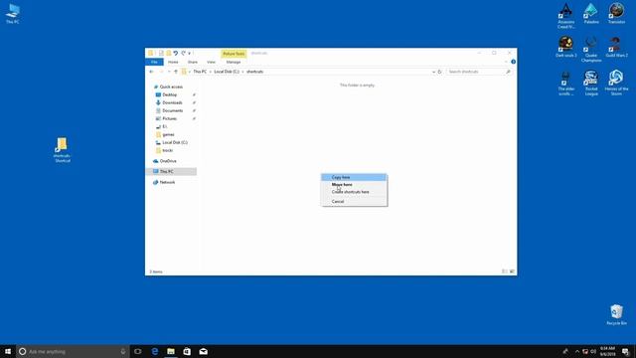Viewport: 636px width, 358px height.
Task: Open the File ribbon tab
Action: tap(154, 62)
